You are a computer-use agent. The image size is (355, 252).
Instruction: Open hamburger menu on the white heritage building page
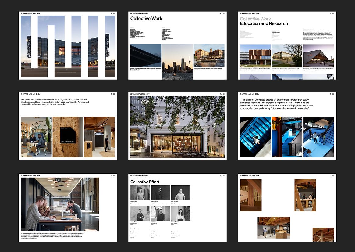(224, 94)
